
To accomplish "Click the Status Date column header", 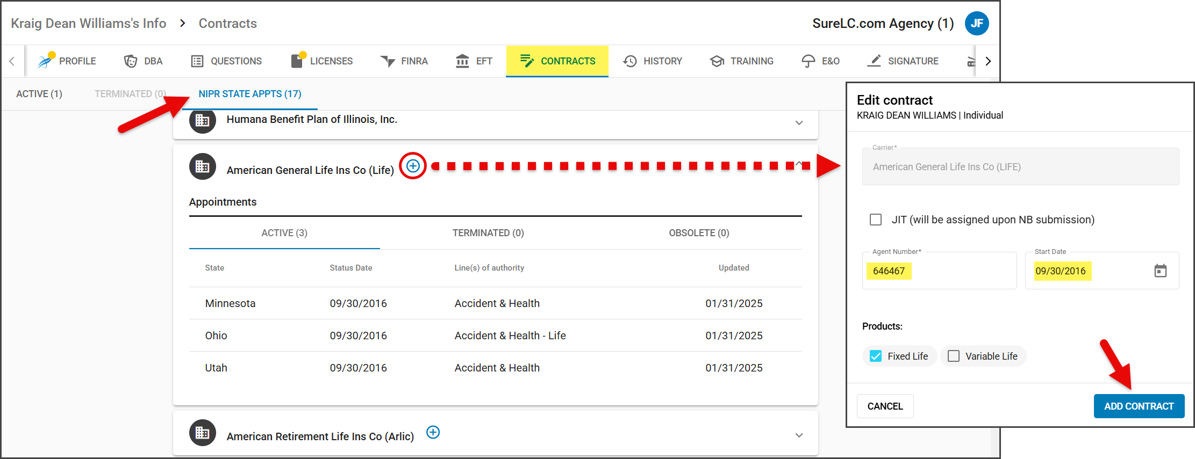I will pos(351,268).
